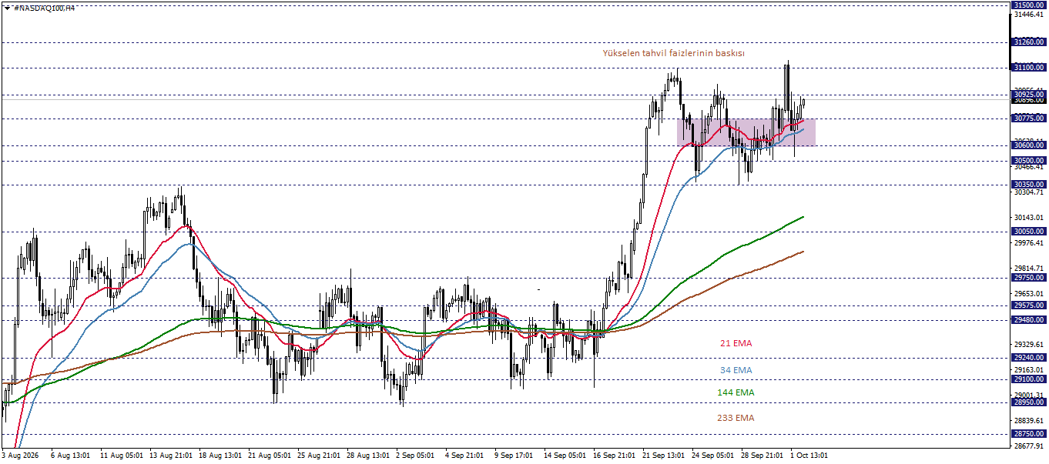Click the 24 Sep 05:01 time axis label
1049x464 pixels.
[x=713, y=456]
